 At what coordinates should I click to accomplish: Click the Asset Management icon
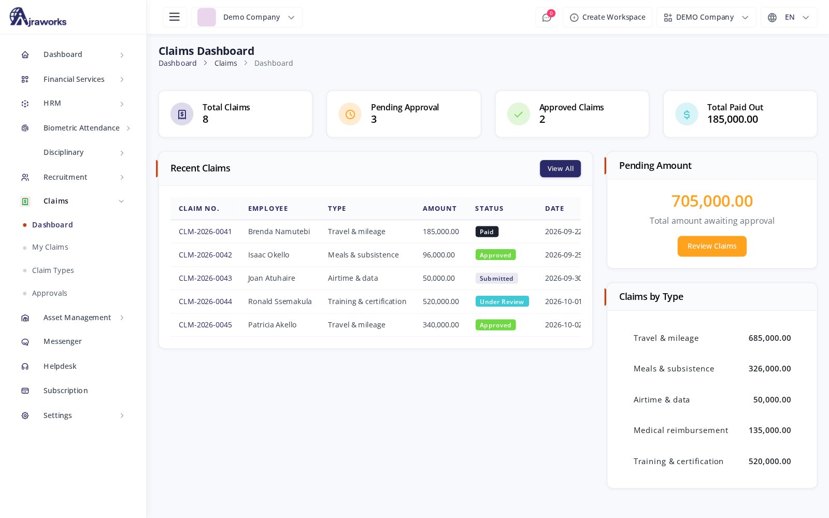tap(25, 318)
